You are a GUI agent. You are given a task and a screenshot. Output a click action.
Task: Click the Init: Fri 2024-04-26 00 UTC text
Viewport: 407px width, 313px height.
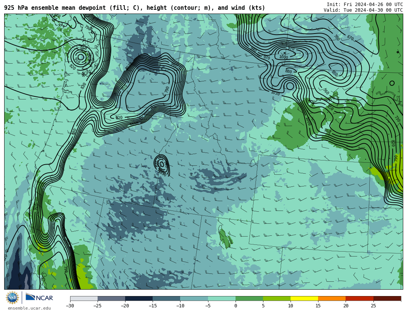click(365, 5)
